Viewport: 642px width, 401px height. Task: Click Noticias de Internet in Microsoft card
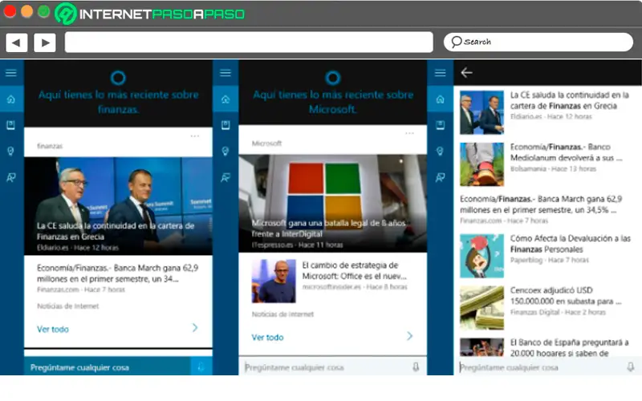(282, 314)
